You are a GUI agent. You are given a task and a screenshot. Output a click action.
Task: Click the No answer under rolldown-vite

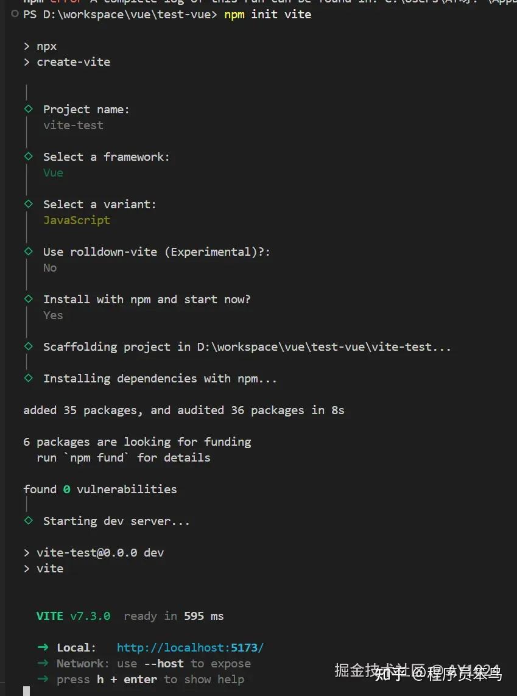pos(50,268)
